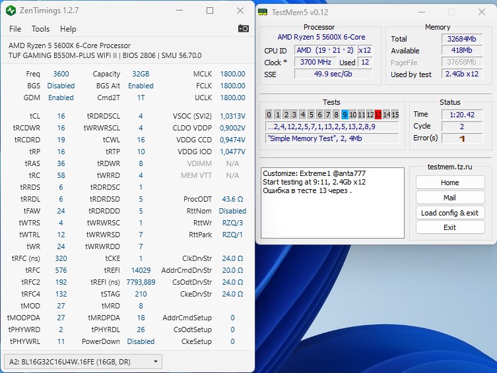The width and height of the screenshot is (497, 373).
Task: Click the Time value 1:20.42
Action: click(462, 115)
